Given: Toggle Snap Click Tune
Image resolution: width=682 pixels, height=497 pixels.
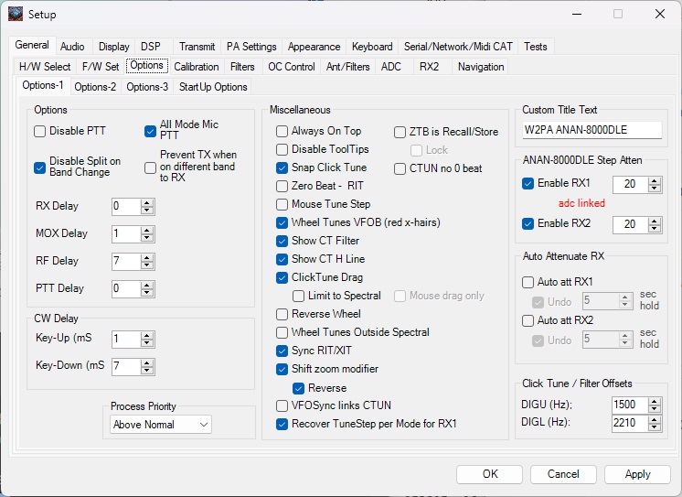Looking at the screenshot, I should coord(282,167).
